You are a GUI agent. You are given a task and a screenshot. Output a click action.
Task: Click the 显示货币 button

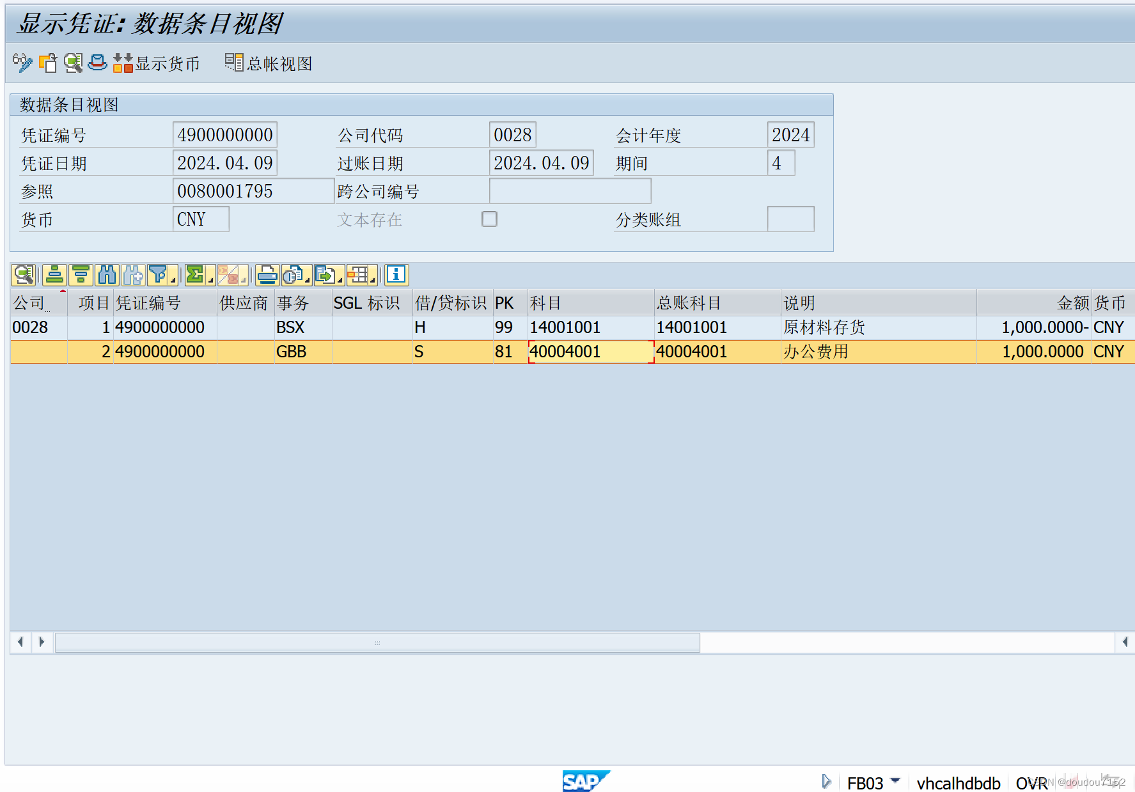coord(157,63)
